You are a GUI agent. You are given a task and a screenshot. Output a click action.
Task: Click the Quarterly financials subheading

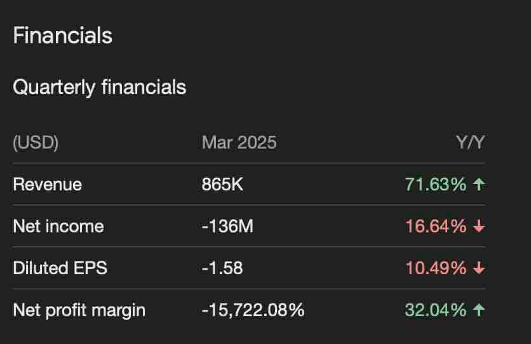pos(99,87)
